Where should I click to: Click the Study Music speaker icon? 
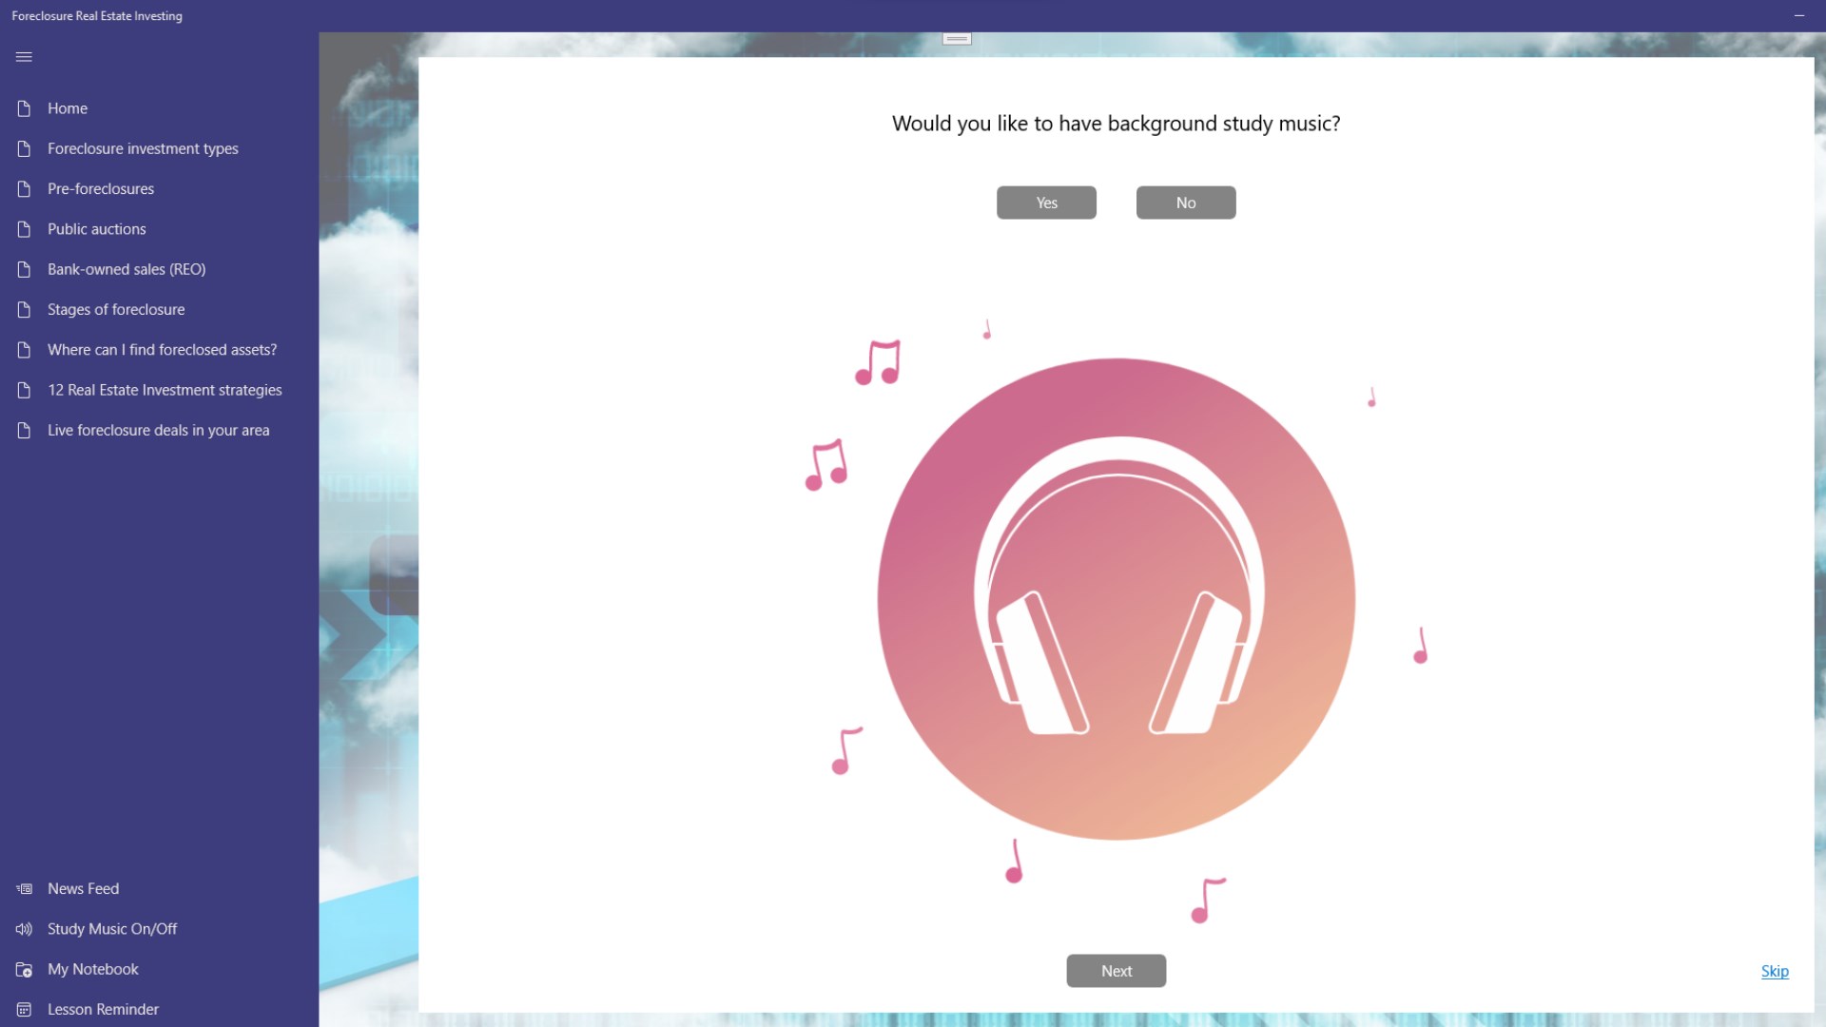point(24,929)
